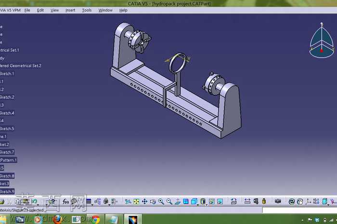Open the Edit menu
This screenshot has width=337, height=224.
(x=40, y=10)
